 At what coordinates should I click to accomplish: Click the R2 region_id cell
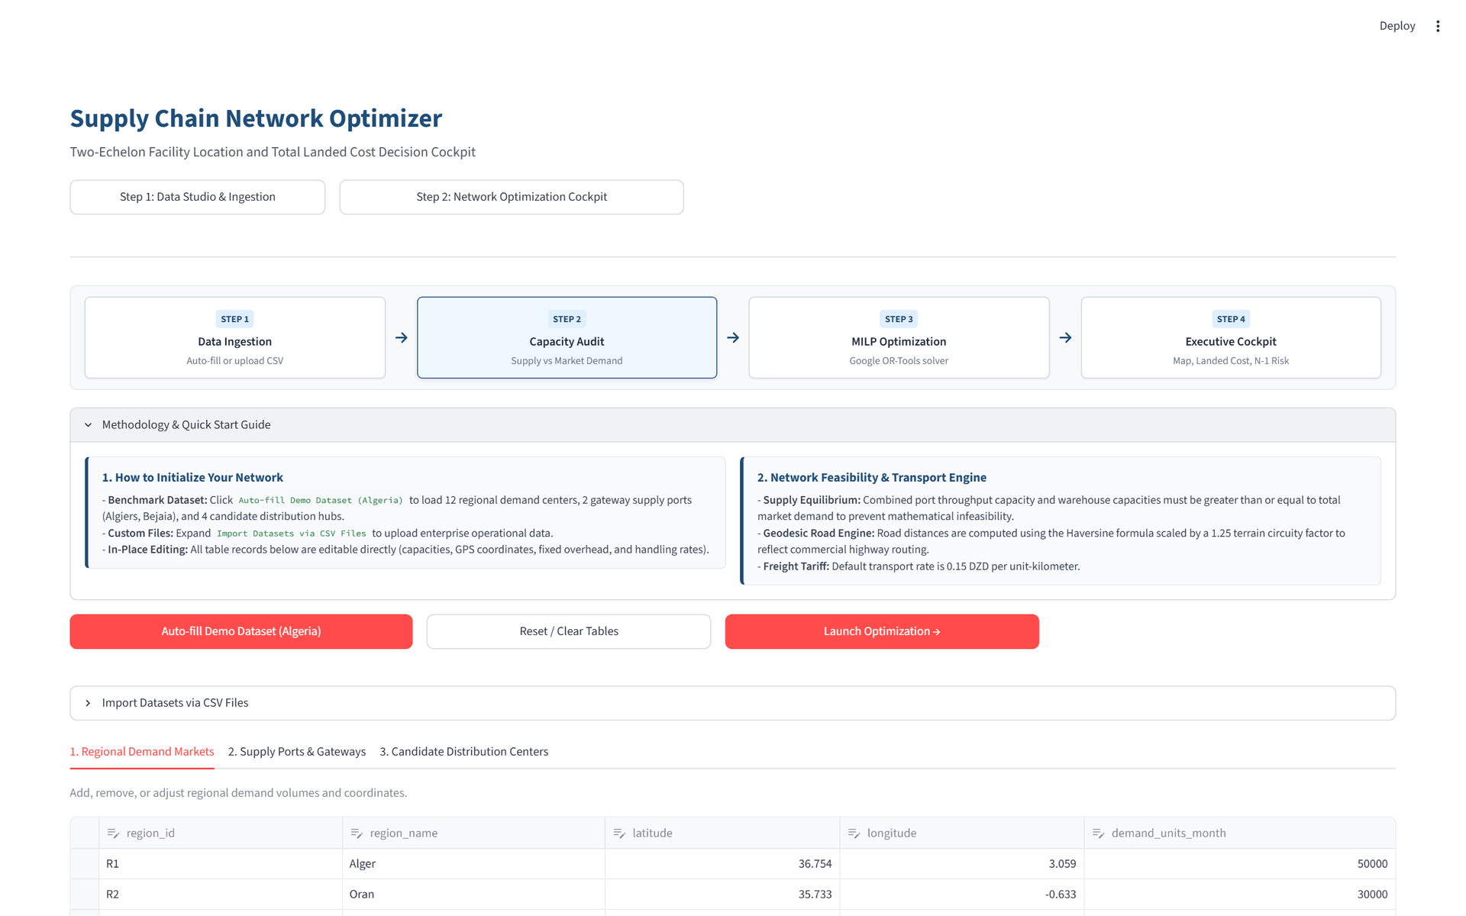click(x=221, y=895)
